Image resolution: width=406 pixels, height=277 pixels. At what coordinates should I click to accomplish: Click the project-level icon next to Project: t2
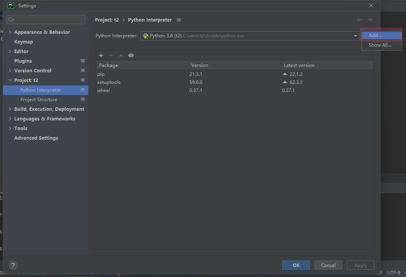click(83, 80)
